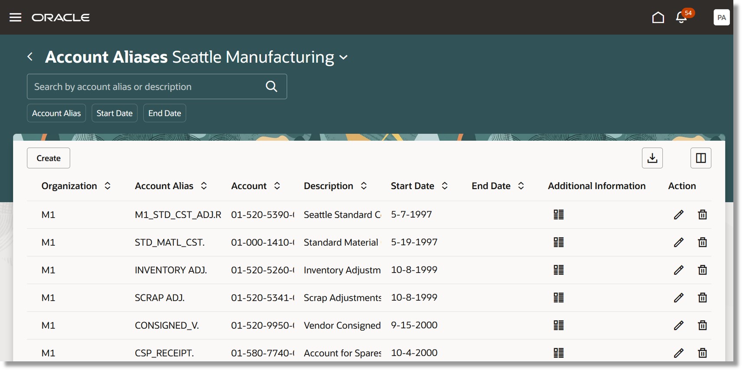The width and height of the screenshot is (742, 370).
Task: Click the download export icon
Action: (652, 158)
